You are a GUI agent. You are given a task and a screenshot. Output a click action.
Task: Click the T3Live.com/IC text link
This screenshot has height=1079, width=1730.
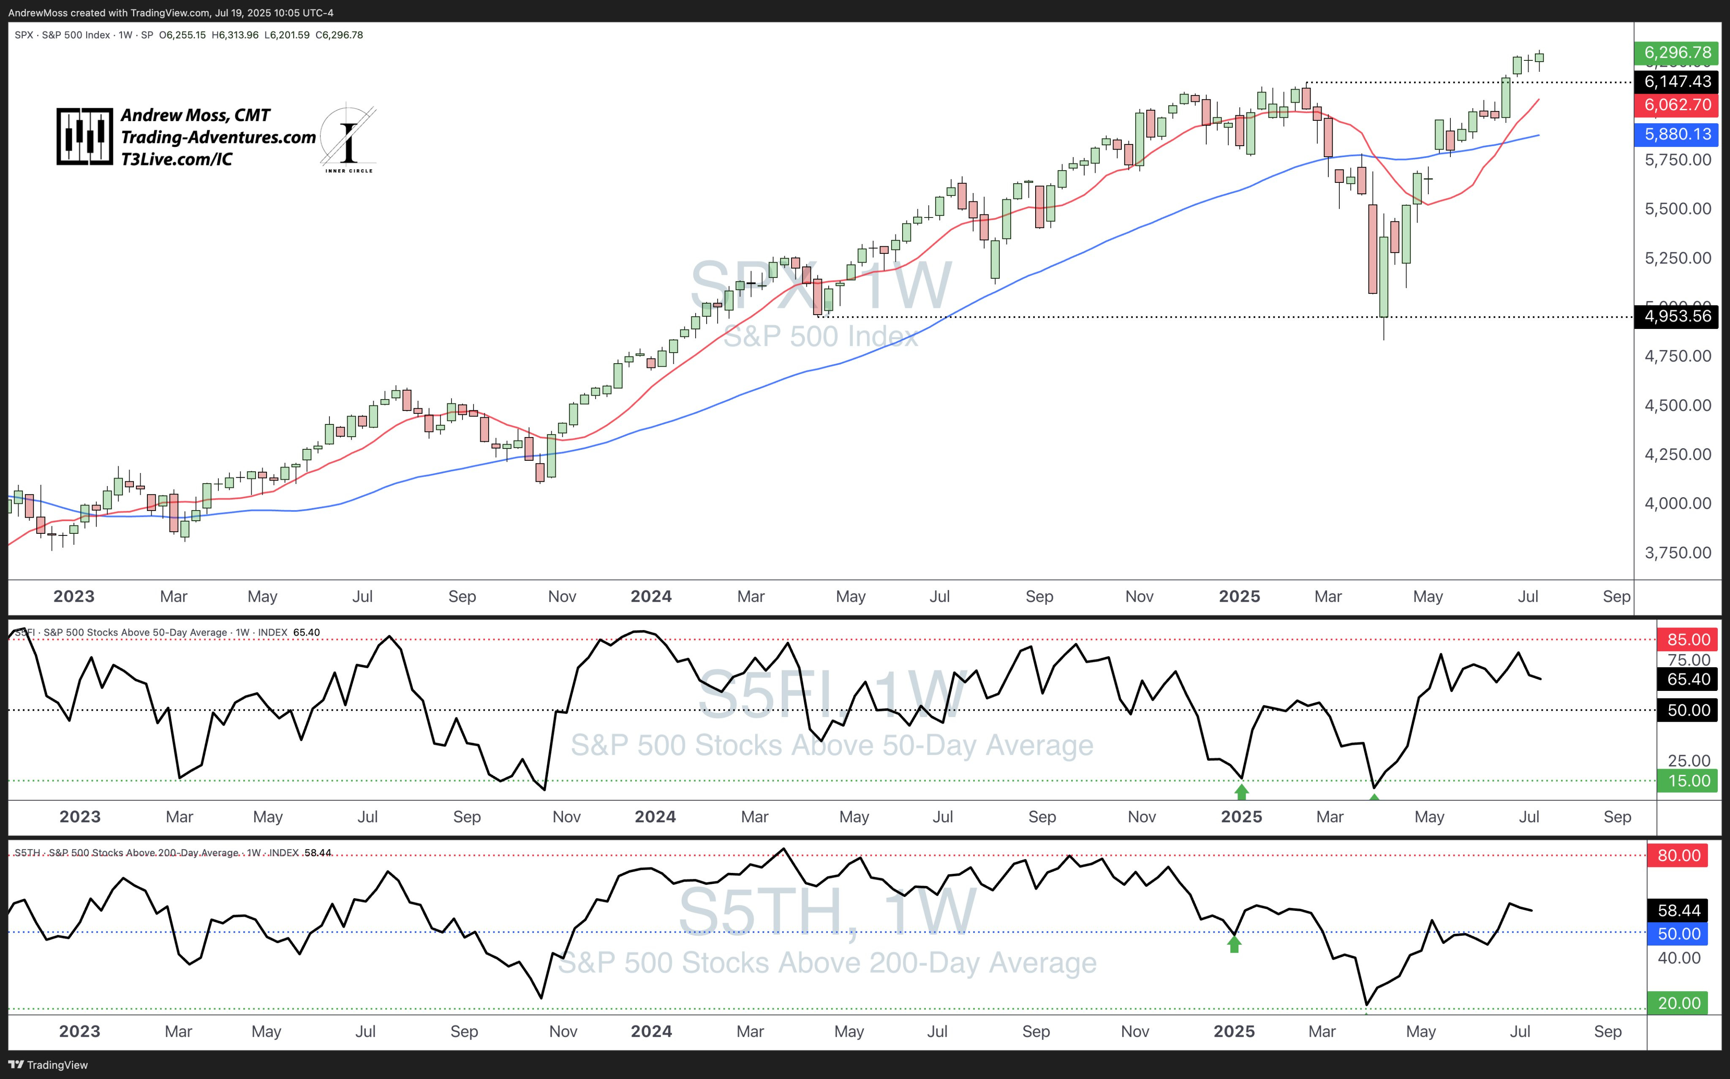click(x=176, y=159)
